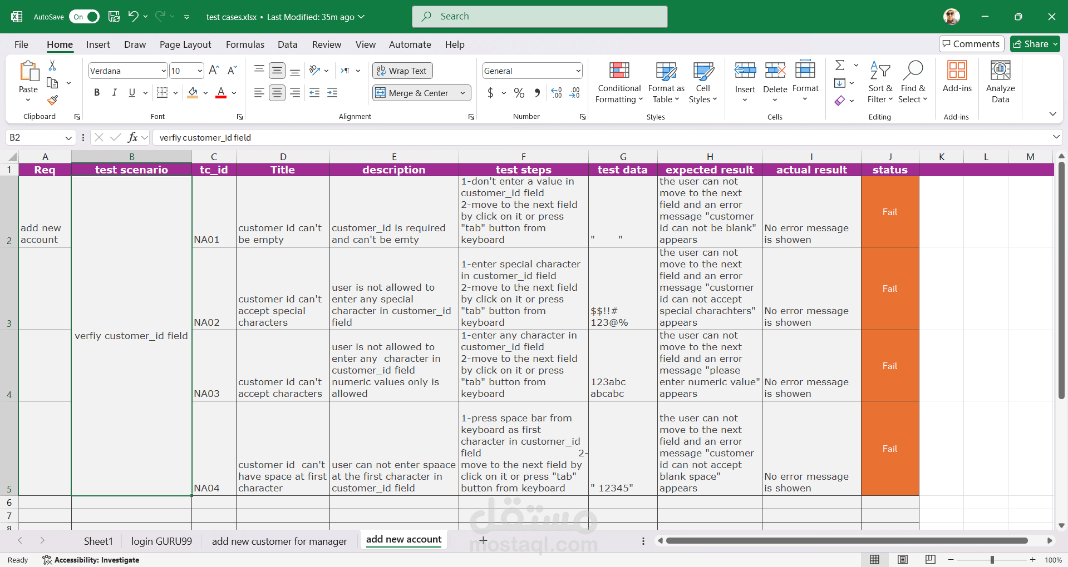Open the Merge & Center dropdown arrow
This screenshot has height=567, width=1068.
(x=462, y=93)
